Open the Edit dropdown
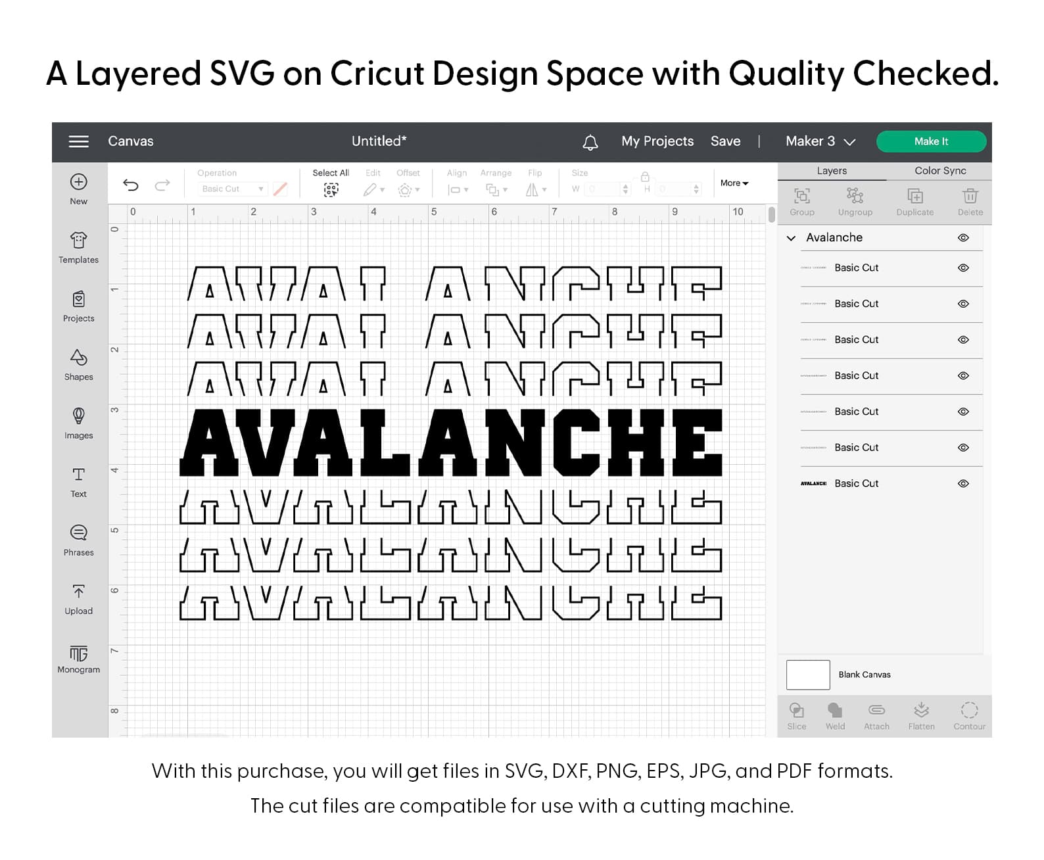Viewport: 1044px width, 860px height. click(x=373, y=190)
